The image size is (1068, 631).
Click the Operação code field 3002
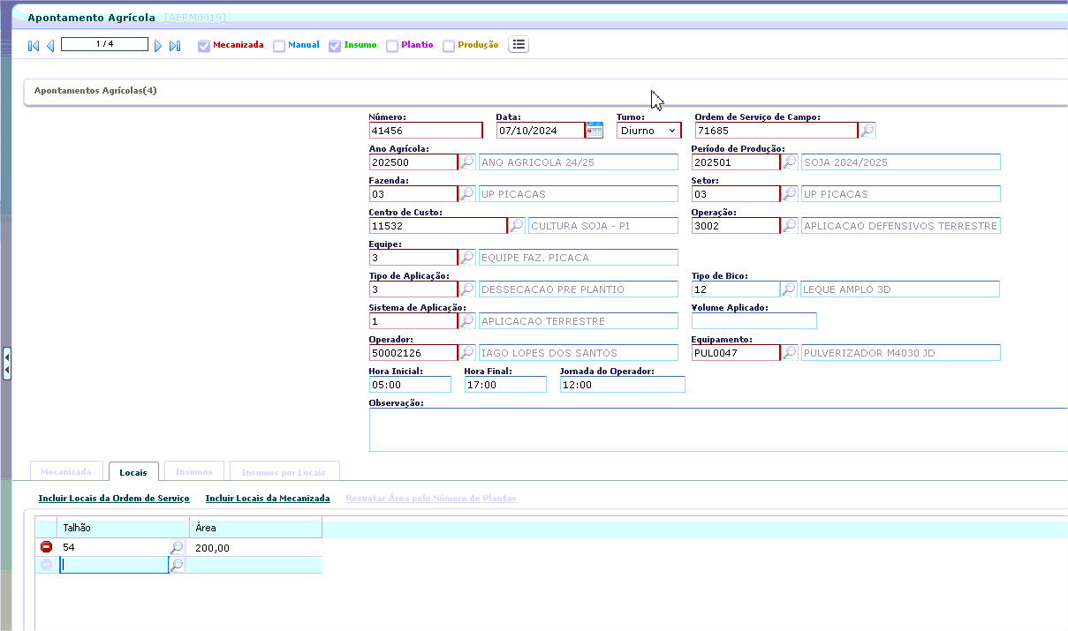coord(736,225)
